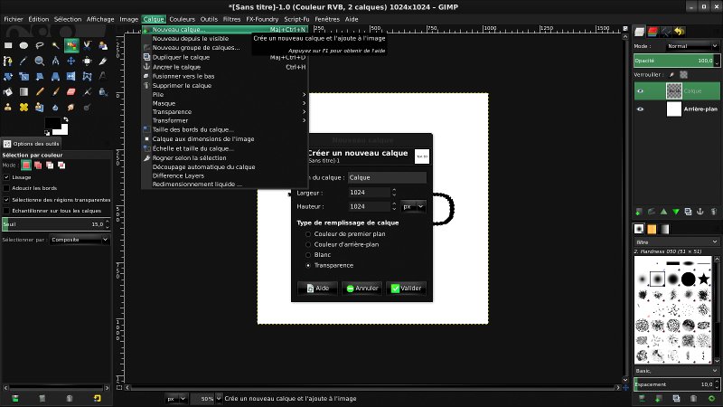Adjust the Opacité slider

click(674, 61)
